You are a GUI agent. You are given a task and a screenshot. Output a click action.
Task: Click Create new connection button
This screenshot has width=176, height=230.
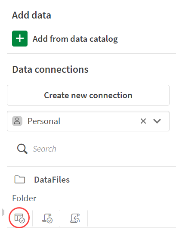point(88,95)
